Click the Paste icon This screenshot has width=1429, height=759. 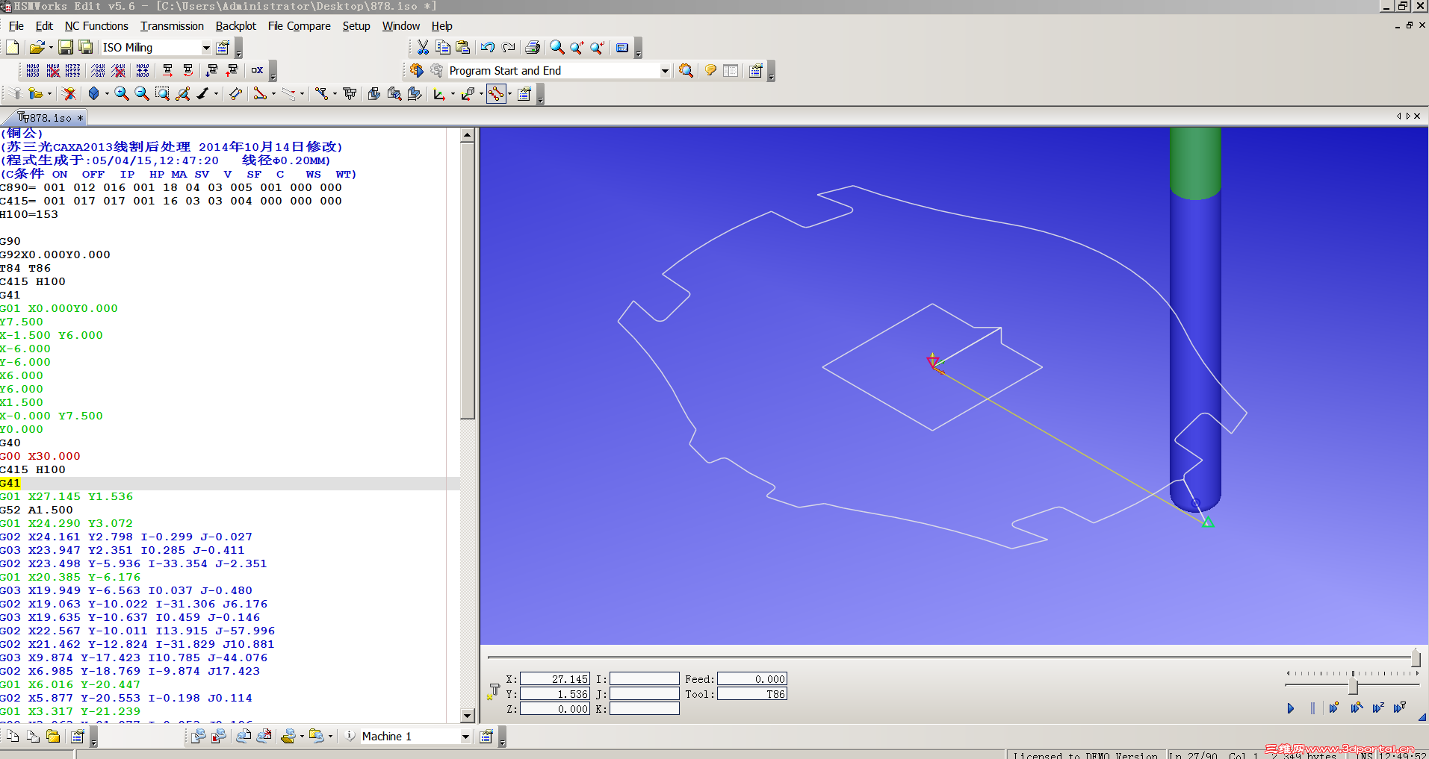(463, 48)
